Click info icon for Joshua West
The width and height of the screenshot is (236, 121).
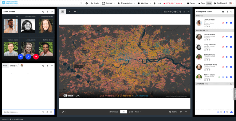(231, 23)
